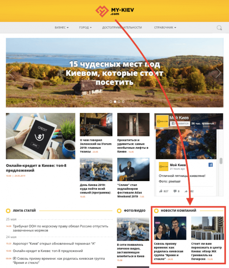This screenshot has height=268, width=229.
Task: Click the Мой Киев page avatar in widget header
Action: pyautogui.click(x=162, y=121)
